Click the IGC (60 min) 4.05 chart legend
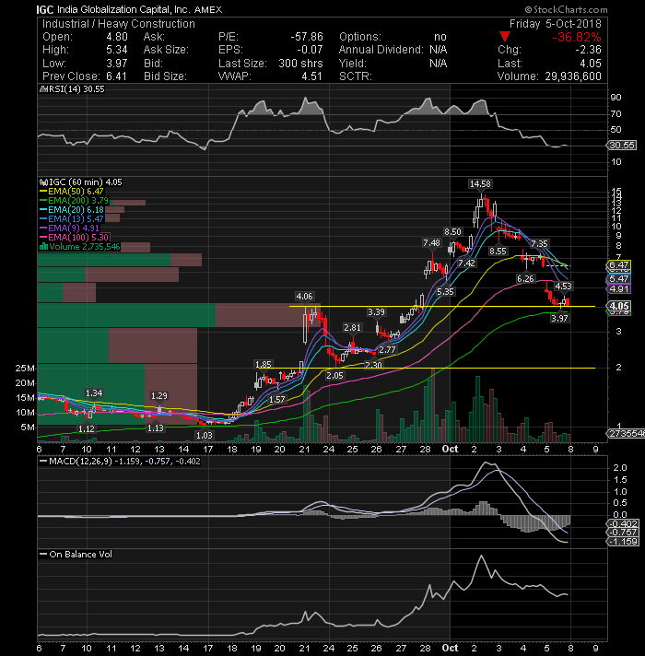645x656 pixels. click(x=81, y=182)
